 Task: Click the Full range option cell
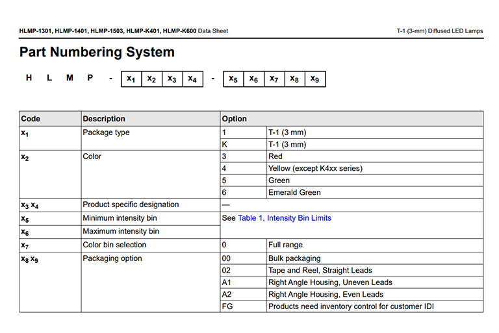(x=375, y=245)
